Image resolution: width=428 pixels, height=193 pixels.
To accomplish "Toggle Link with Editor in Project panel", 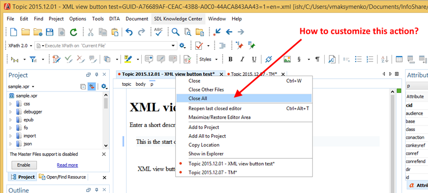I will coord(91,87).
